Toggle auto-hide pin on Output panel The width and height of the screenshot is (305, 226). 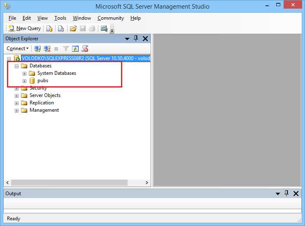(286, 194)
